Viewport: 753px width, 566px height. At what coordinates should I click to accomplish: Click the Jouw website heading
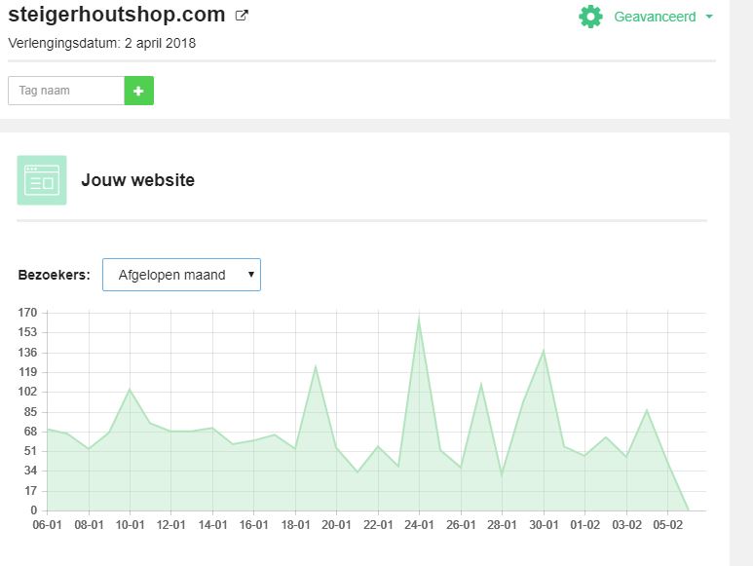click(137, 180)
